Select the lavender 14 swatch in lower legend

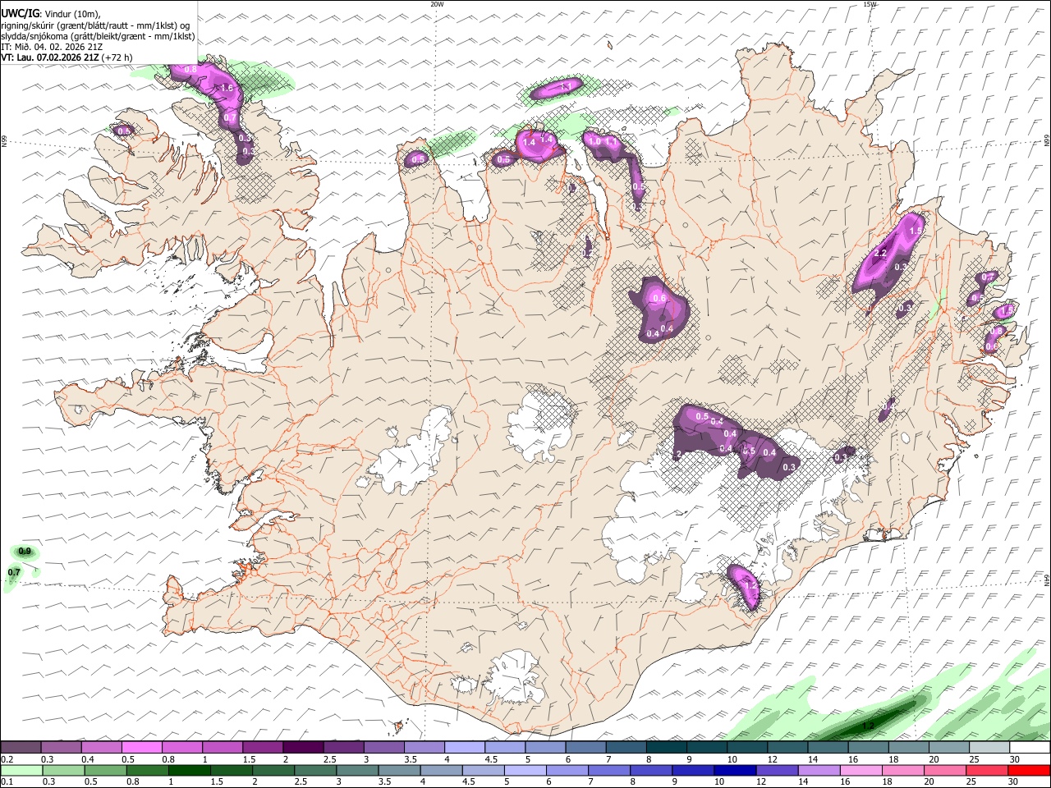point(819,770)
